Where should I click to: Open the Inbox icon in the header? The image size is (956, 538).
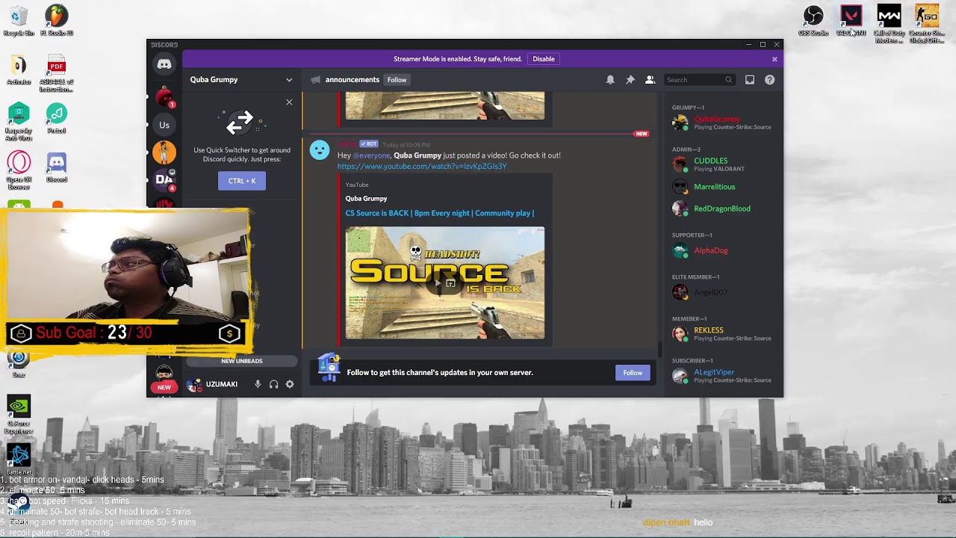(750, 80)
